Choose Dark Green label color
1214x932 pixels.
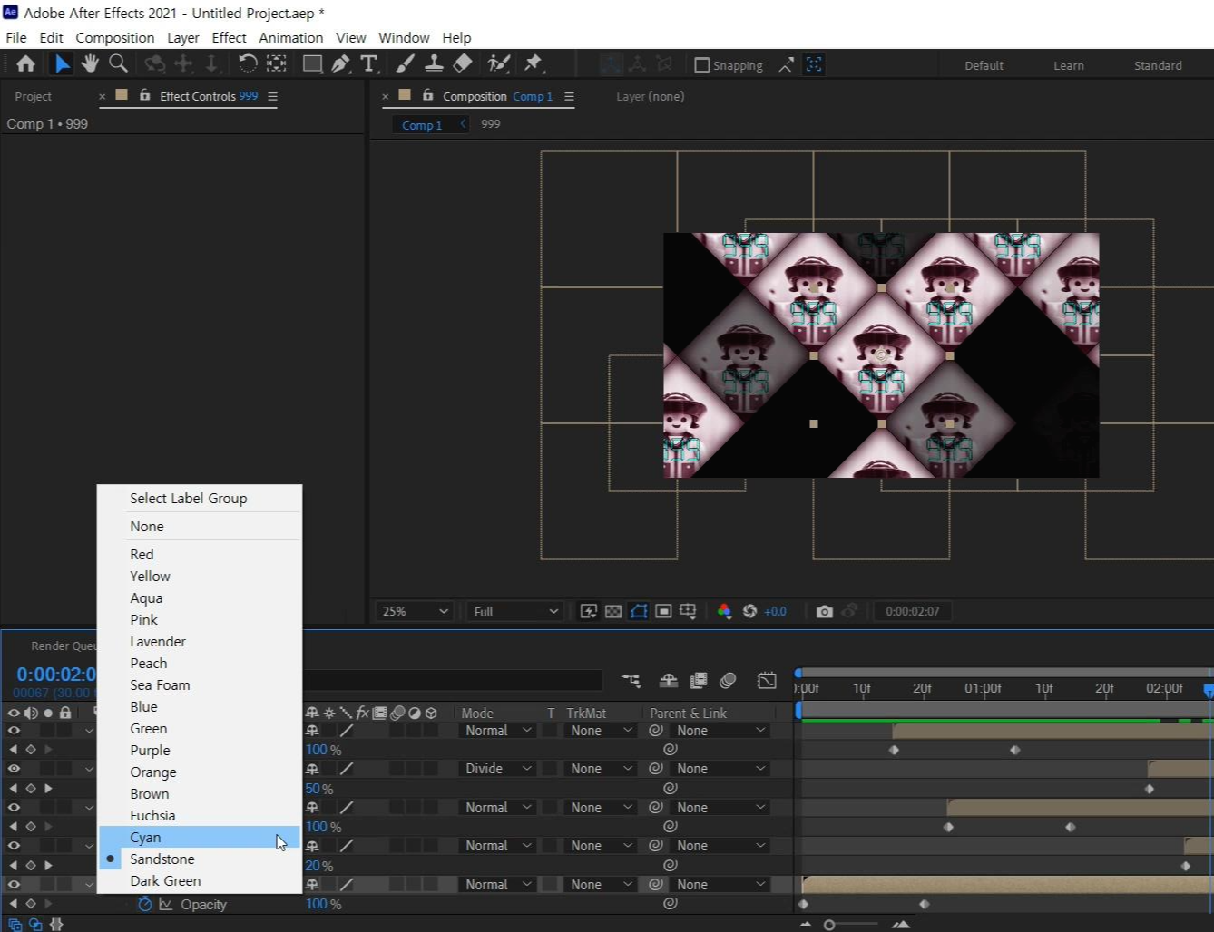tap(200, 880)
